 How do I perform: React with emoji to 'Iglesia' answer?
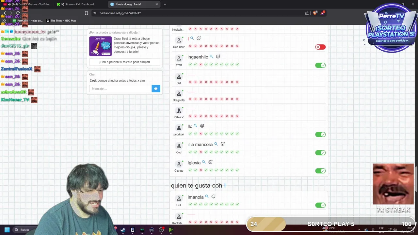[x=211, y=163]
